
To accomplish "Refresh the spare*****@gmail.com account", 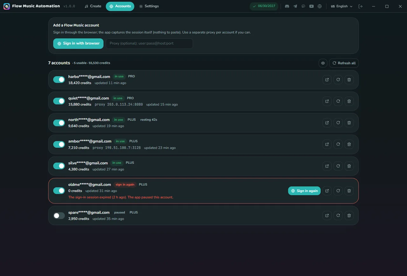I will (338, 216).
